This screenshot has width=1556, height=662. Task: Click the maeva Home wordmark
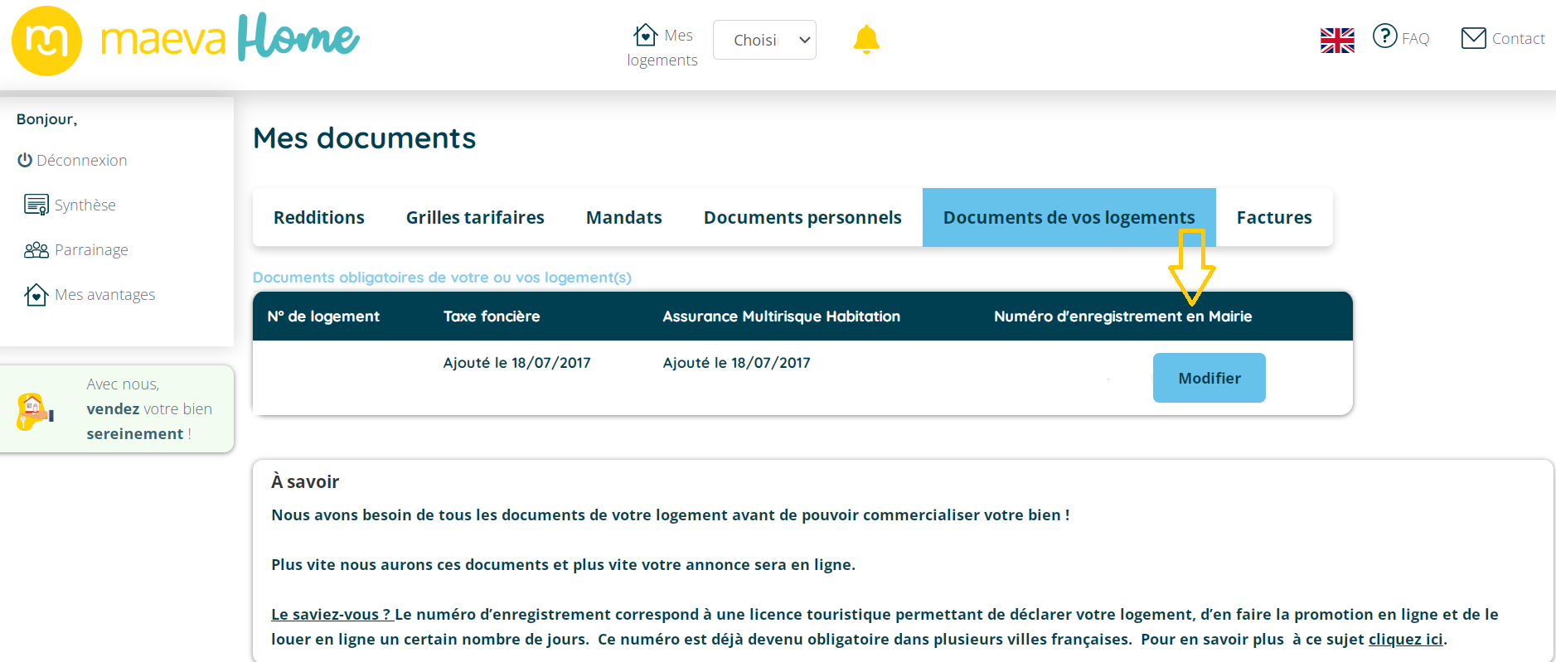(x=230, y=37)
